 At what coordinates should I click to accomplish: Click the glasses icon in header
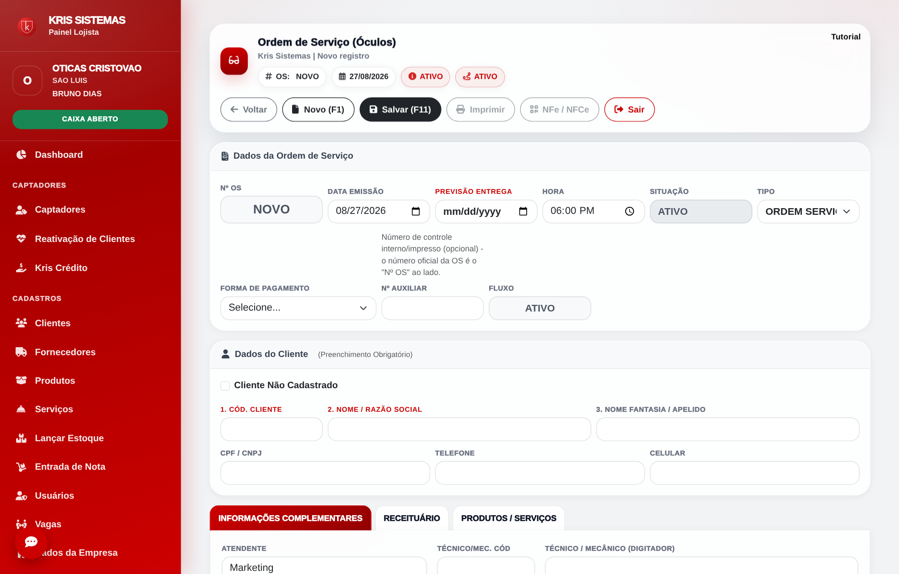[x=234, y=61]
